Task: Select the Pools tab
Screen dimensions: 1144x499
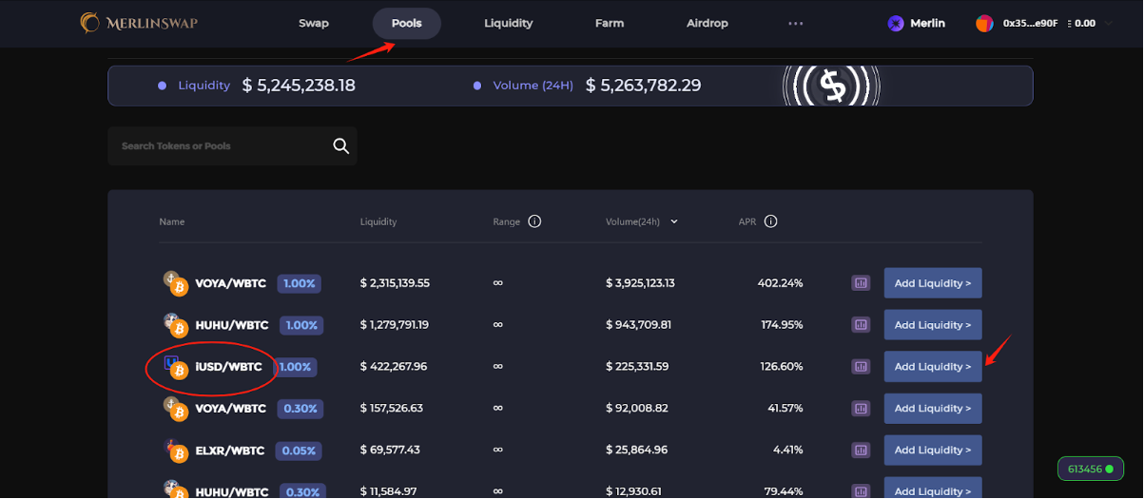Action: click(x=407, y=23)
